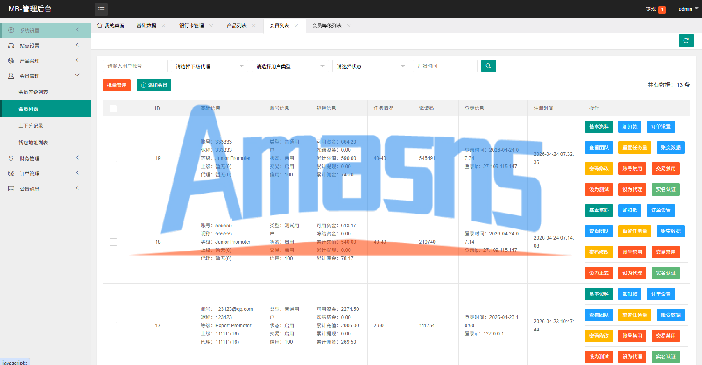The width and height of the screenshot is (702, 365).
Task: Switch to the 会员等级列表 tab
Action: pyautogui.click(x=327, y=26)
